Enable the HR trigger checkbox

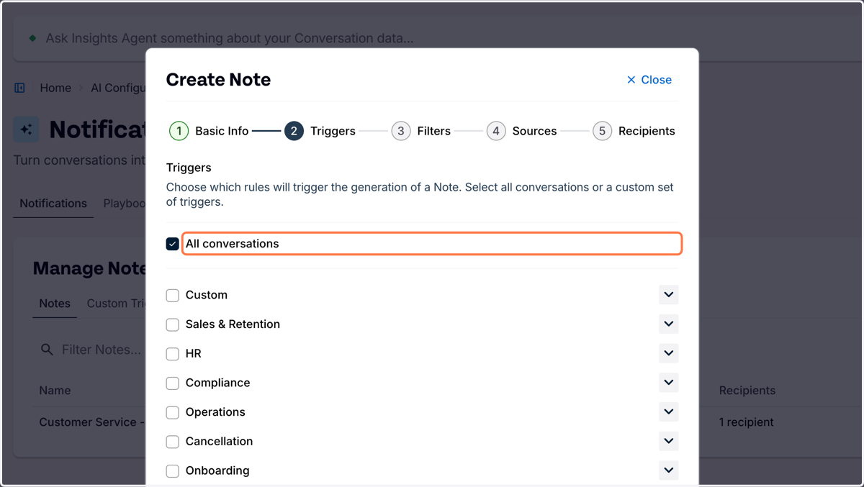pyautogui.click(x=173, y=354)
